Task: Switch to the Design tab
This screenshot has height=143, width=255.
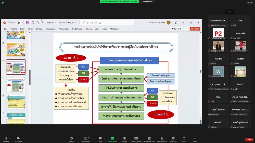Action: click(x=39, y=29)
